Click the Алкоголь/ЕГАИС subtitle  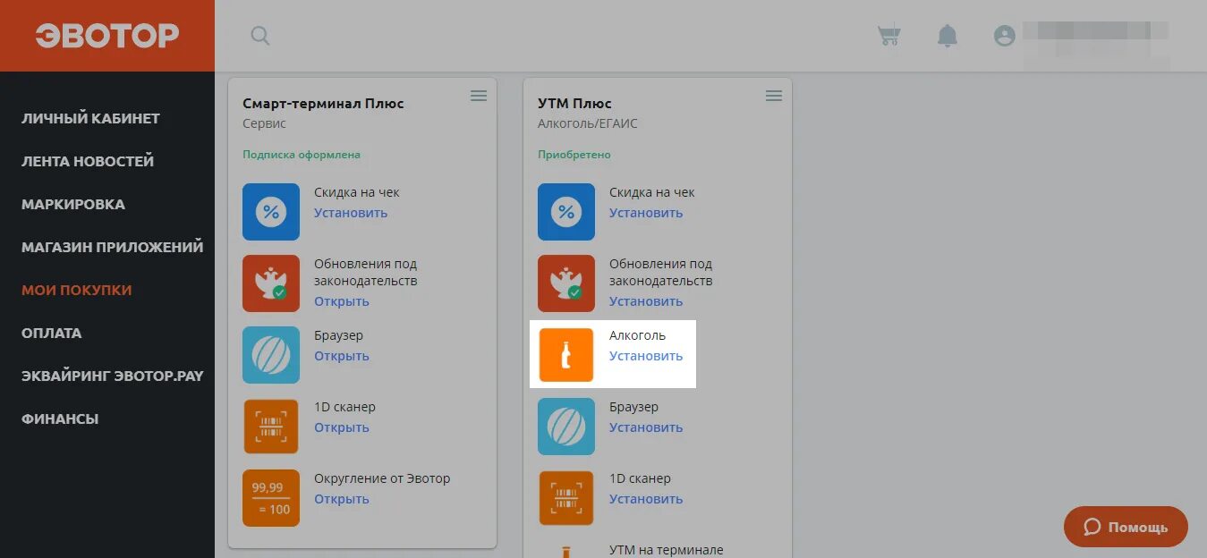[588, 123]
